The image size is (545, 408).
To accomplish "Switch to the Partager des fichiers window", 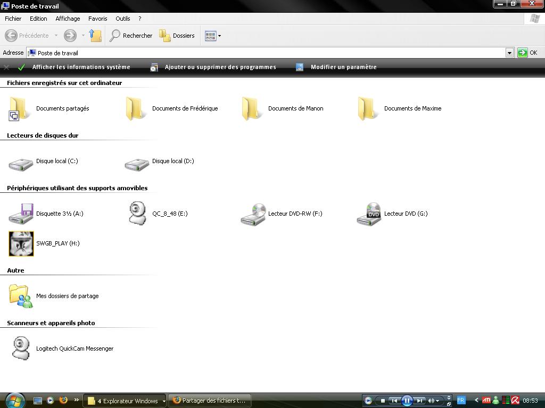I will pos(210,400).
